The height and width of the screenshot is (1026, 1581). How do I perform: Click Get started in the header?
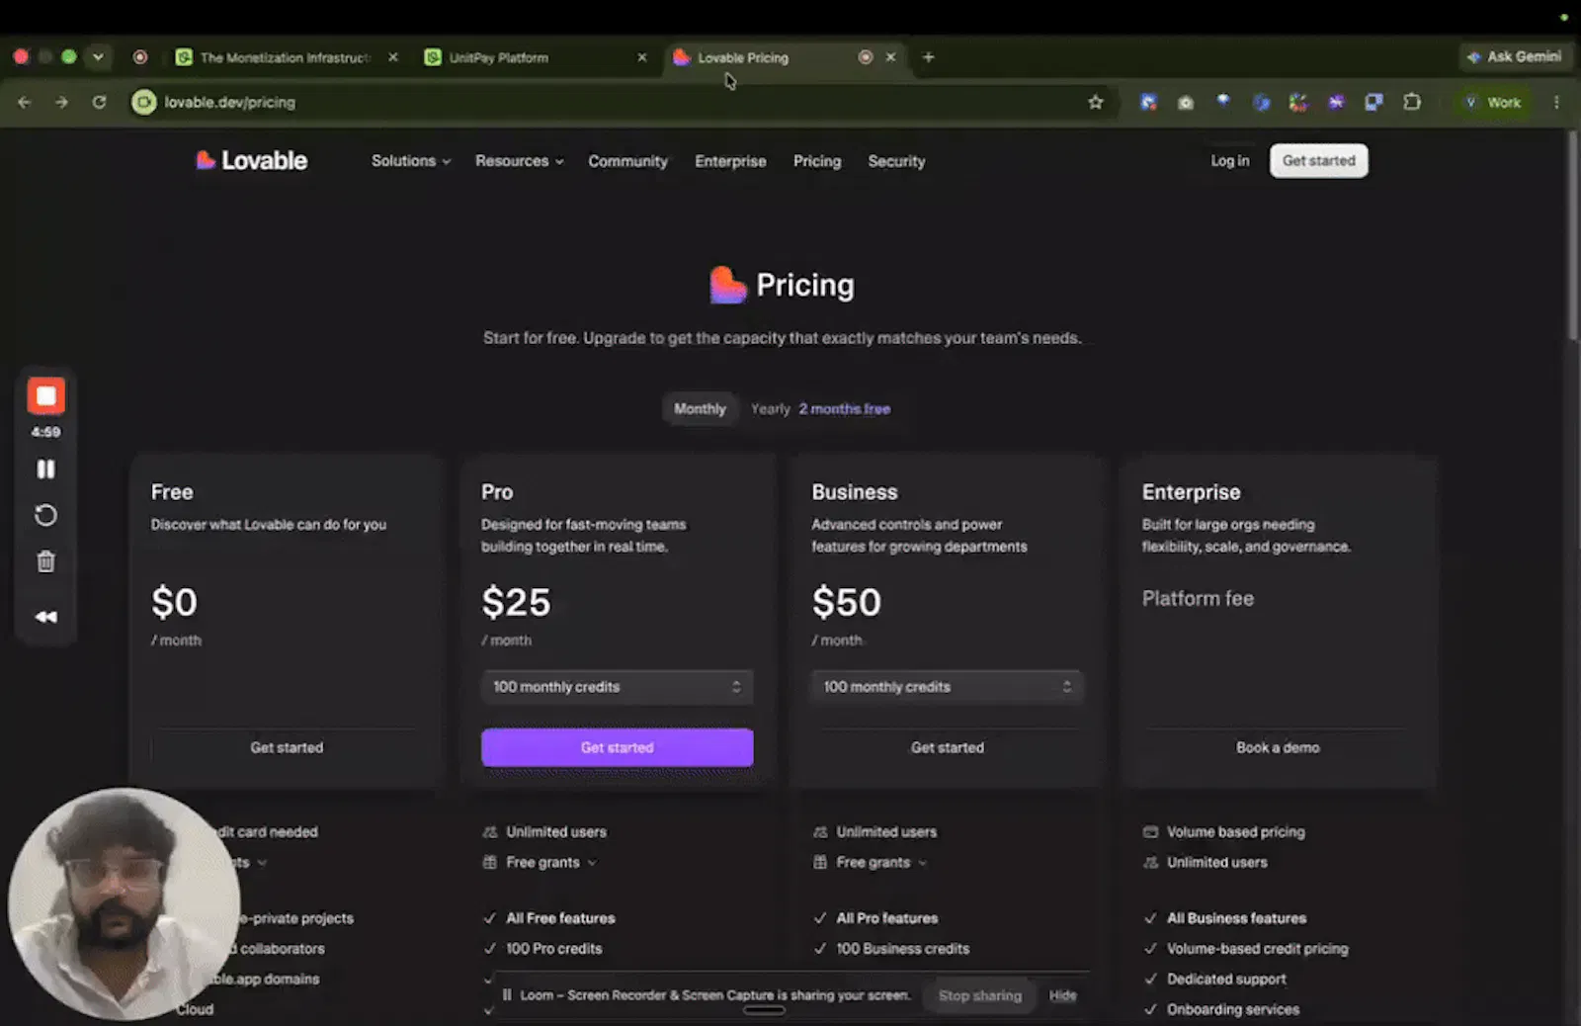tap(1318, 161)
